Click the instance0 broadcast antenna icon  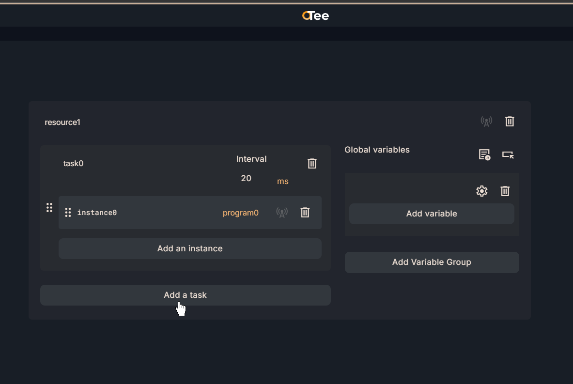(282, 213)
